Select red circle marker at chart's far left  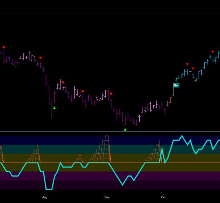tap(4, 47)
